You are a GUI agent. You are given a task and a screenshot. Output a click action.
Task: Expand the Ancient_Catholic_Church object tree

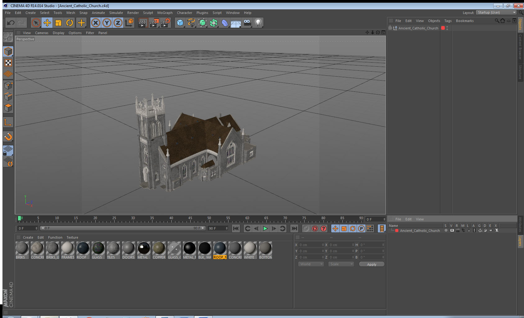[x=390, y=28]
